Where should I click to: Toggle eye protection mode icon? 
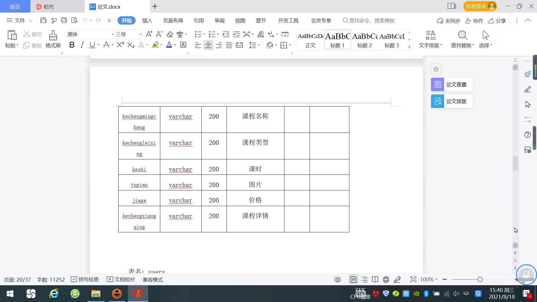point(338,280)
